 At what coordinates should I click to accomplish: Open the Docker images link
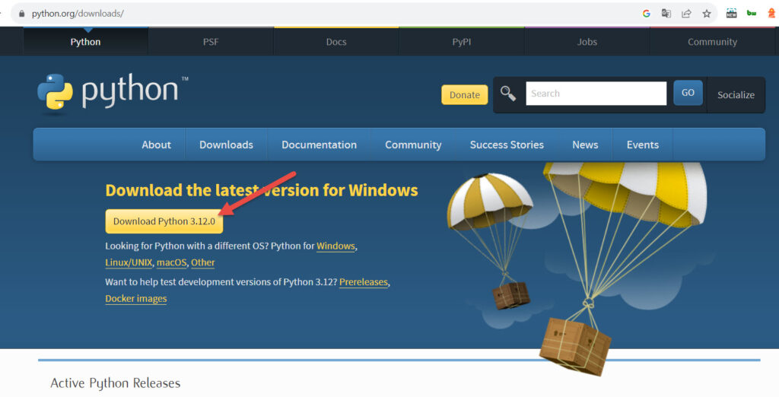(x=136, y=299)
